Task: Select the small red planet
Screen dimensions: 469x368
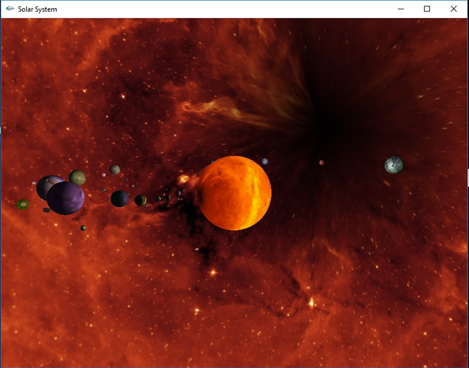Action: (322, 163)
